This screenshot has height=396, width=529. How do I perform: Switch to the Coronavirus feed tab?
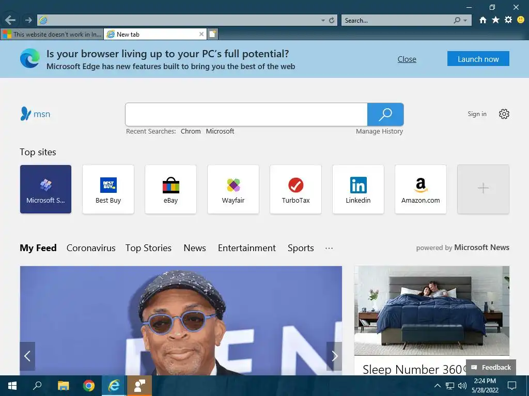pyautogui.click(x=91, y=248)
